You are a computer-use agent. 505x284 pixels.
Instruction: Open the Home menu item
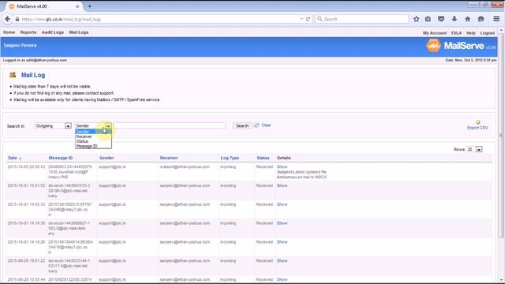click(x=9, y=32)
